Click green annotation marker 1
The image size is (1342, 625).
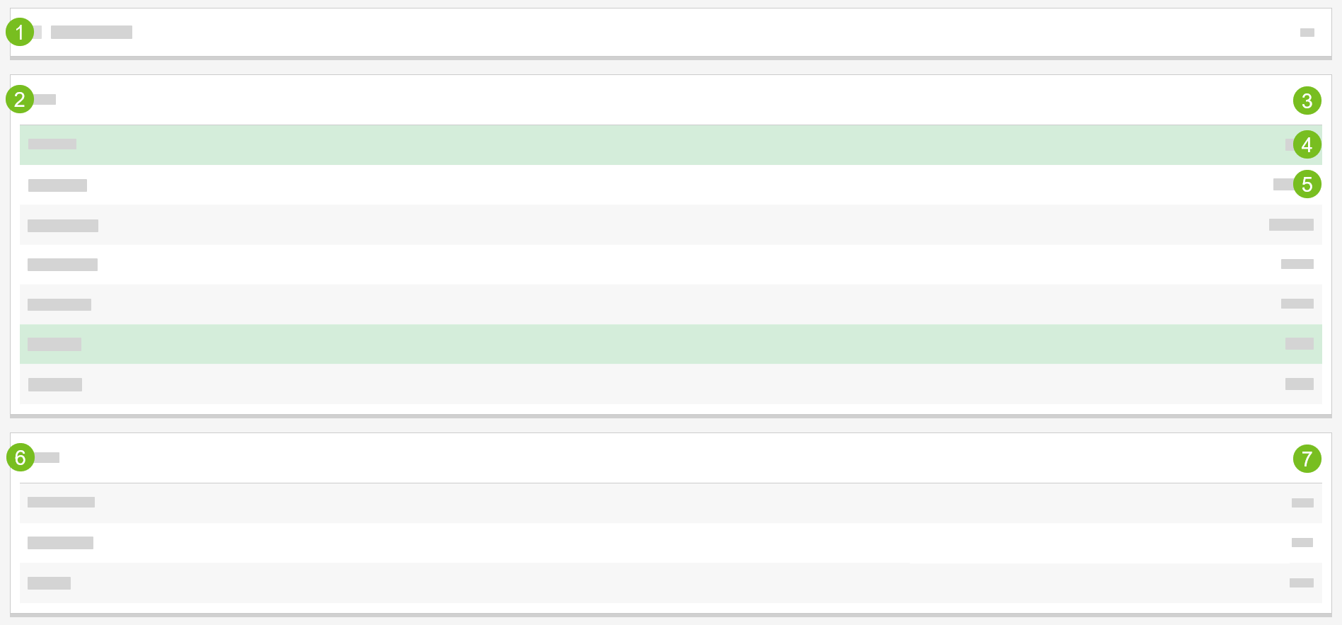(19, 32)
